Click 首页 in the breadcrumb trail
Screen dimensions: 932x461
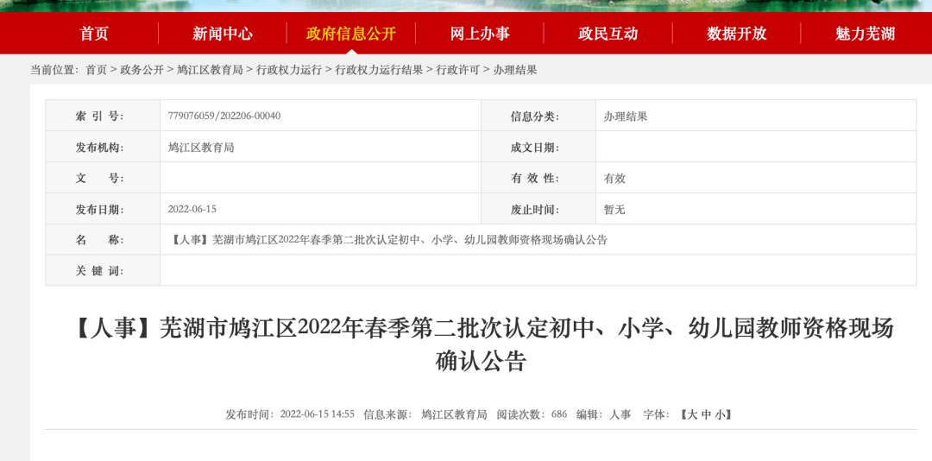[96, 70]
